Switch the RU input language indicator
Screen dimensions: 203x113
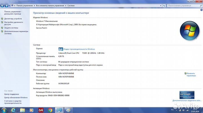pos(173,109)
